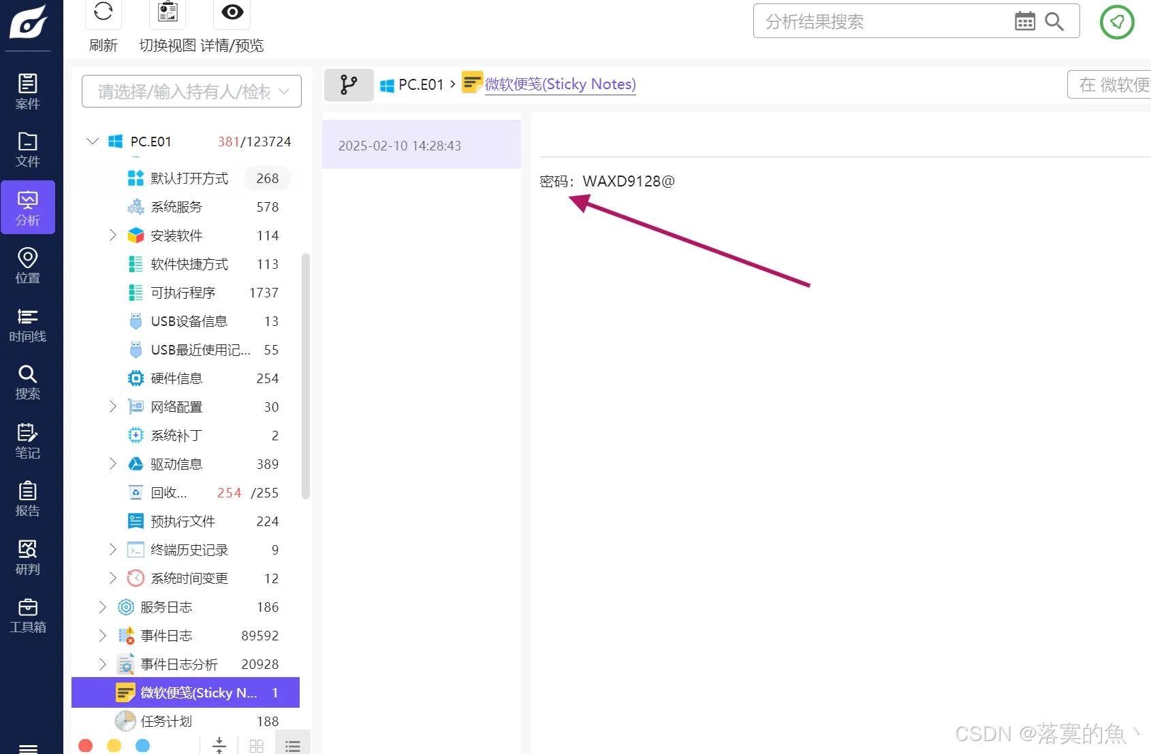Screen dimensions: 1151x754
Task: Click the 微软便笺(Sticky Notes) breadcrumb link
Action: (x=560, y=84)
